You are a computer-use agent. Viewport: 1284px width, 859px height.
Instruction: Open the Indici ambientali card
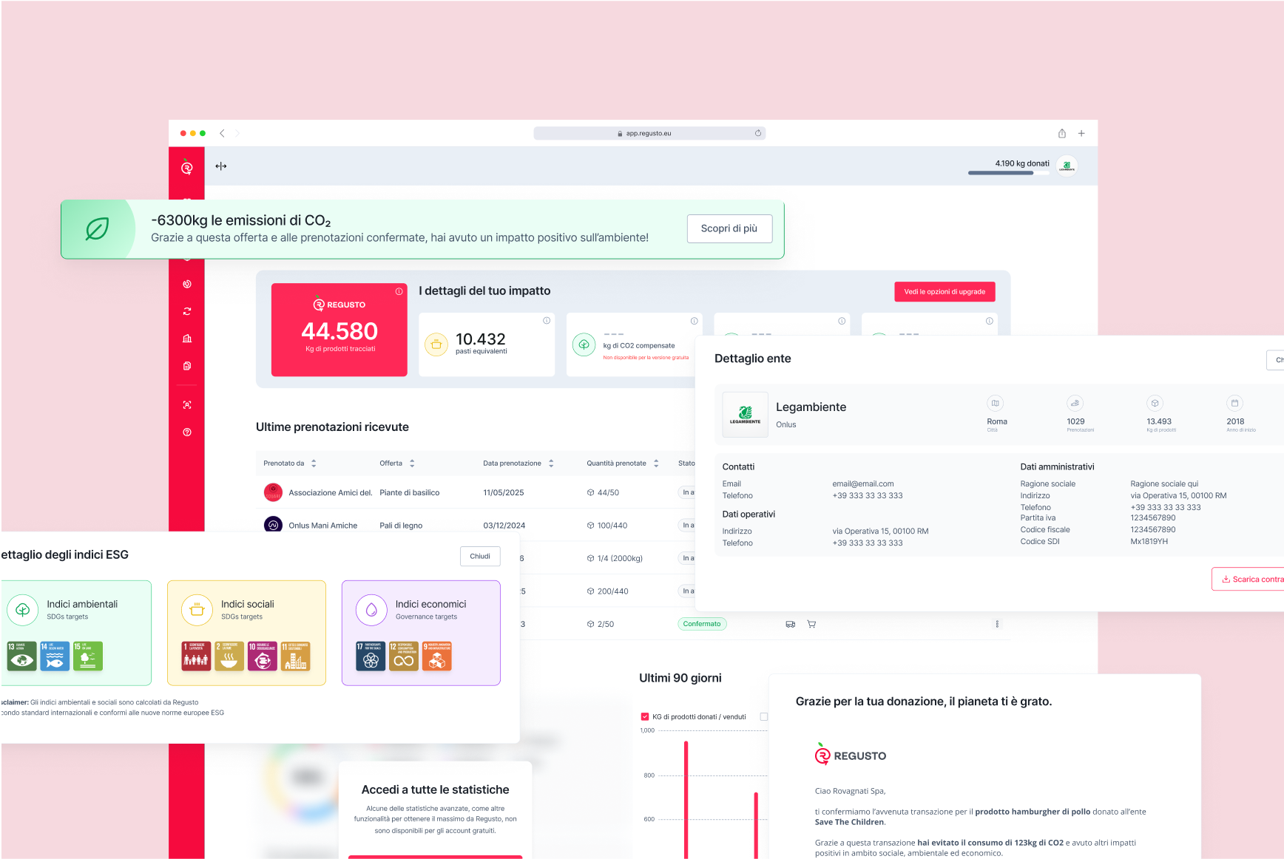tap(76, 633)
